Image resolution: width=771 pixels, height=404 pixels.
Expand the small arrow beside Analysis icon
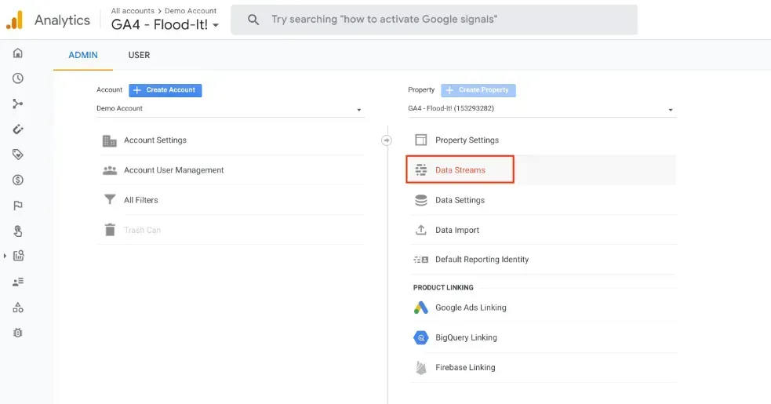pyautogui.click(x=5, y=256)
